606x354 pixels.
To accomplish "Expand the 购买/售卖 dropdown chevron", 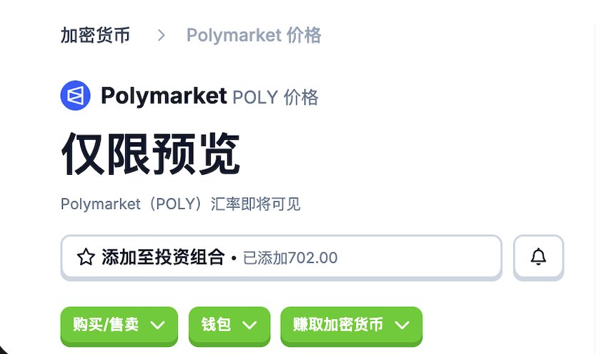I will (x=158, y=325).
